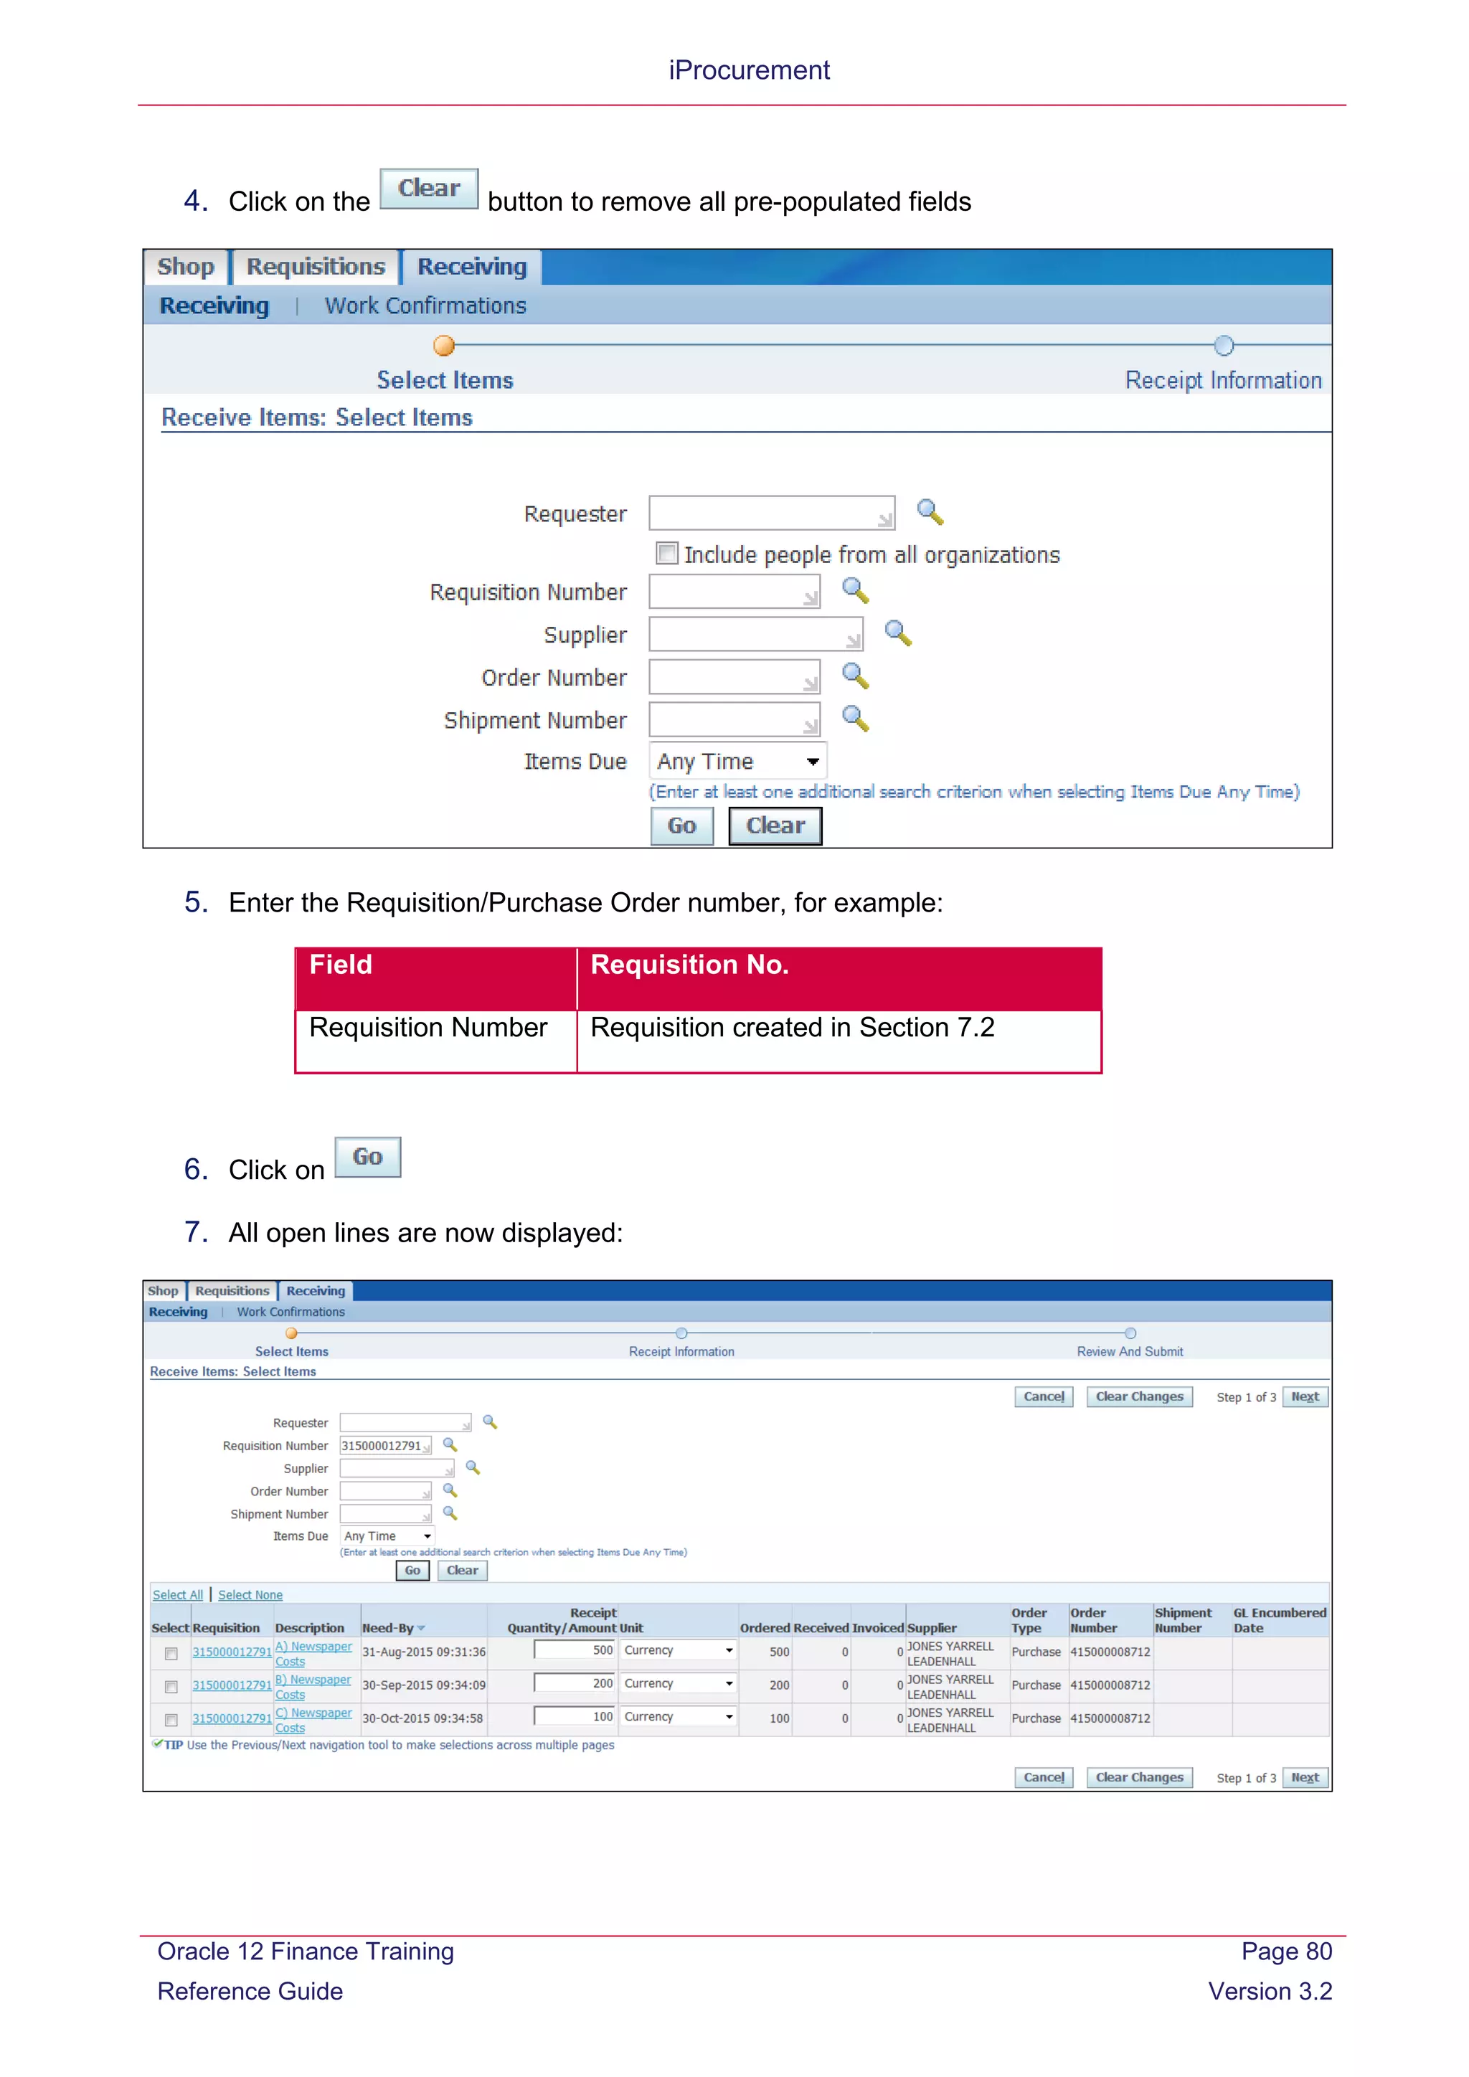The height and width of the screenshot is (2077, 1469).
Task: Click the Requester input field in top form
Action: pos(772,512)
